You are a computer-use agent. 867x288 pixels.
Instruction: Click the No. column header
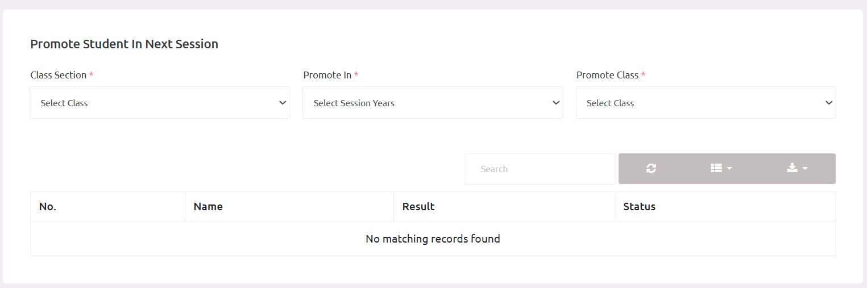107,207
